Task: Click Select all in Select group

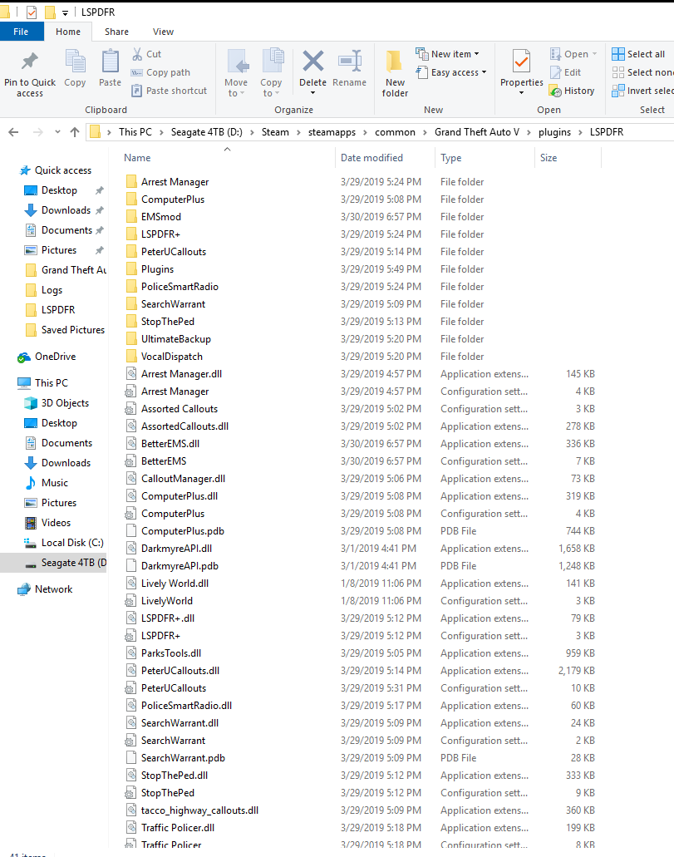Action: point(638,54)
